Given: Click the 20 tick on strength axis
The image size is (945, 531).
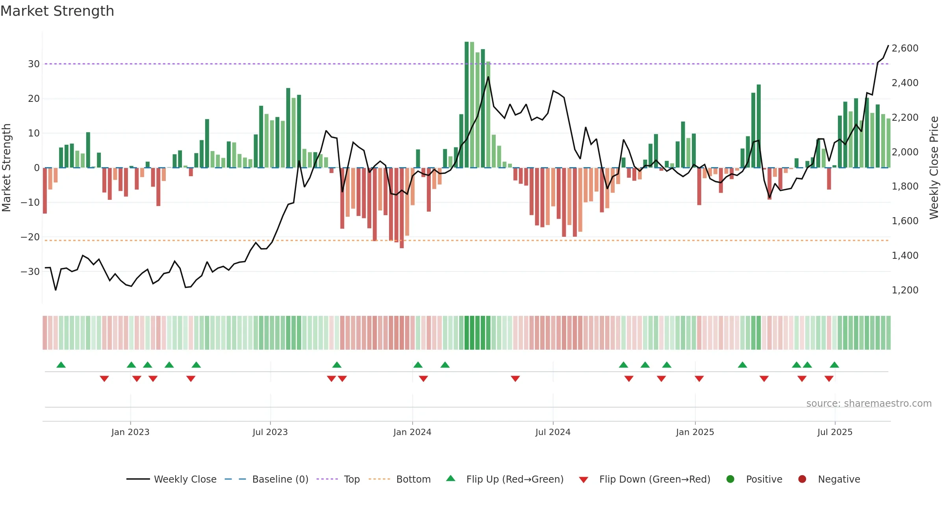Looking at the screenshot, I should (x=34, y=99).
